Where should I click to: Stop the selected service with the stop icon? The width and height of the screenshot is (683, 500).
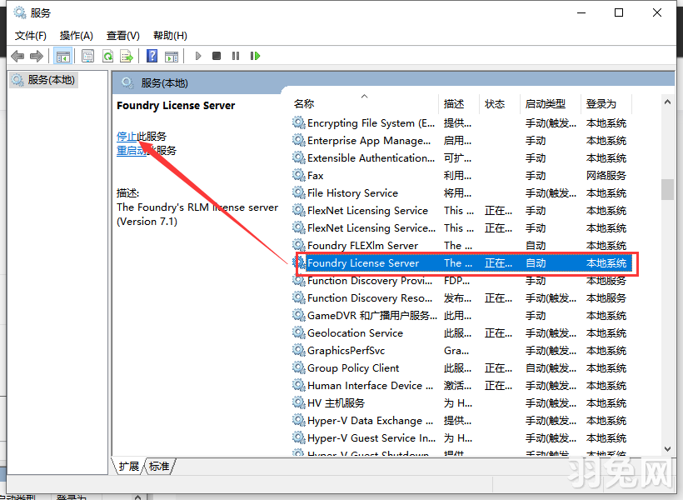click(x=215, y=55)
